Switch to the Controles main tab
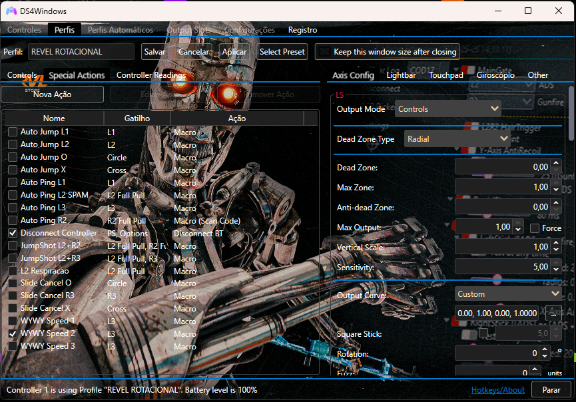 tap(24, 30)
